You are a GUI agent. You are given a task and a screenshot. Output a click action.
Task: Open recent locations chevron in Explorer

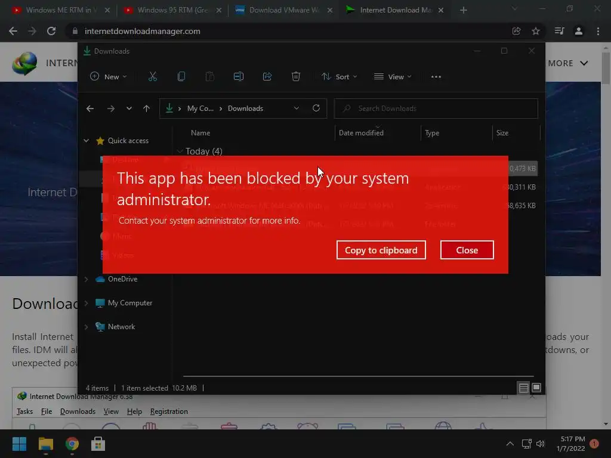coord(129,109)
